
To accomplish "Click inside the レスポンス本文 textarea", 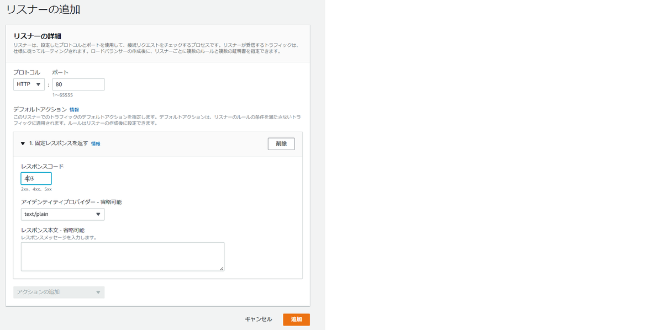I will click(123, 256).
